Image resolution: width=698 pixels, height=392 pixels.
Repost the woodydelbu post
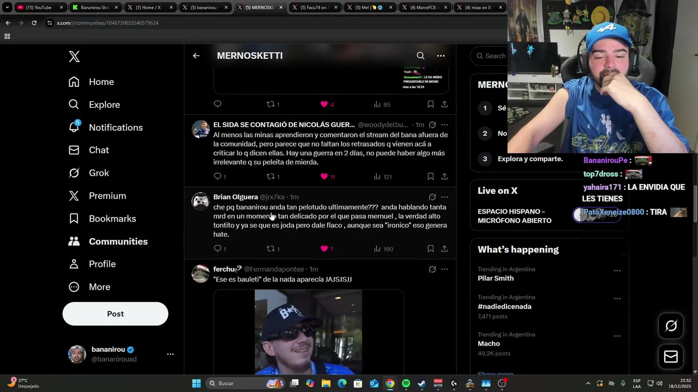[273, 176]
